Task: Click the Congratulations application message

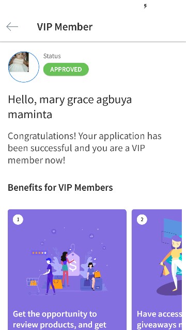Action: coord(85,148)
